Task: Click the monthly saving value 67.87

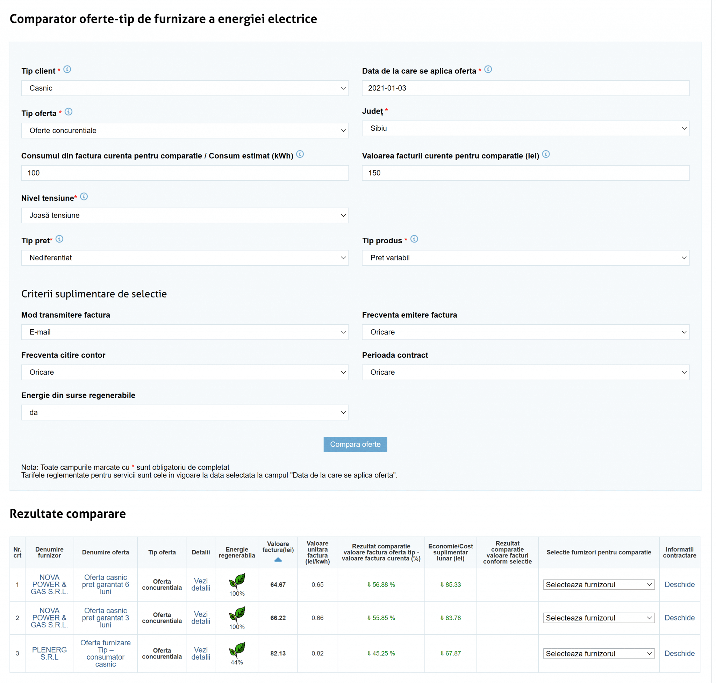Action: coord(451,654)
